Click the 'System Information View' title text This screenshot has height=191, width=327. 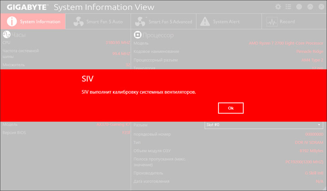coord(104,7)
